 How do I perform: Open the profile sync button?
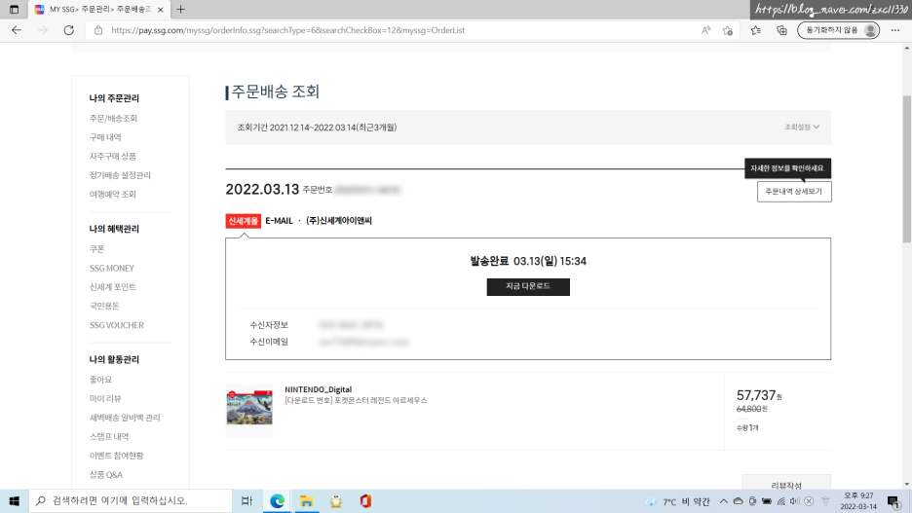tap(838, 30)
